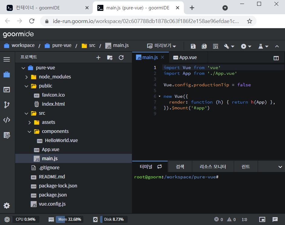Click the folder settings icon in project panel

click(x=110, y=58)
